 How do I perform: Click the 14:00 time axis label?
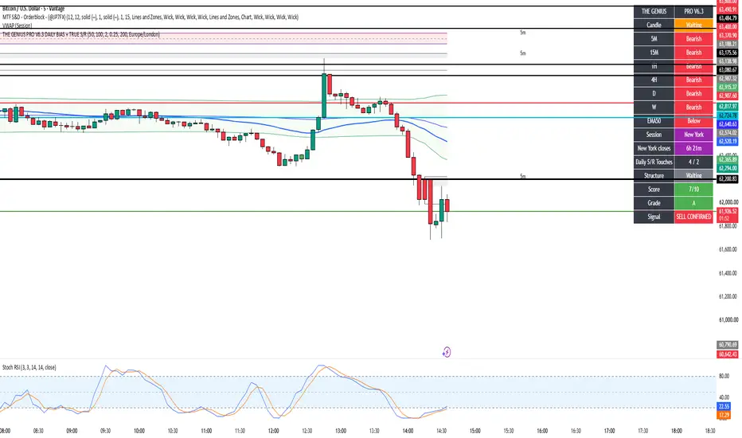pyautogui.click(x=408, y=431)
